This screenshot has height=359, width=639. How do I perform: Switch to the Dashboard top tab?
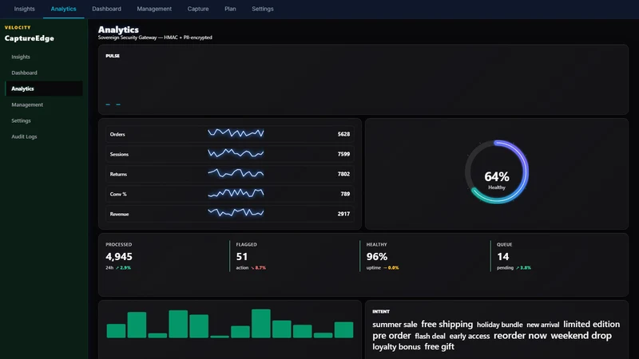tap(106, 9)
